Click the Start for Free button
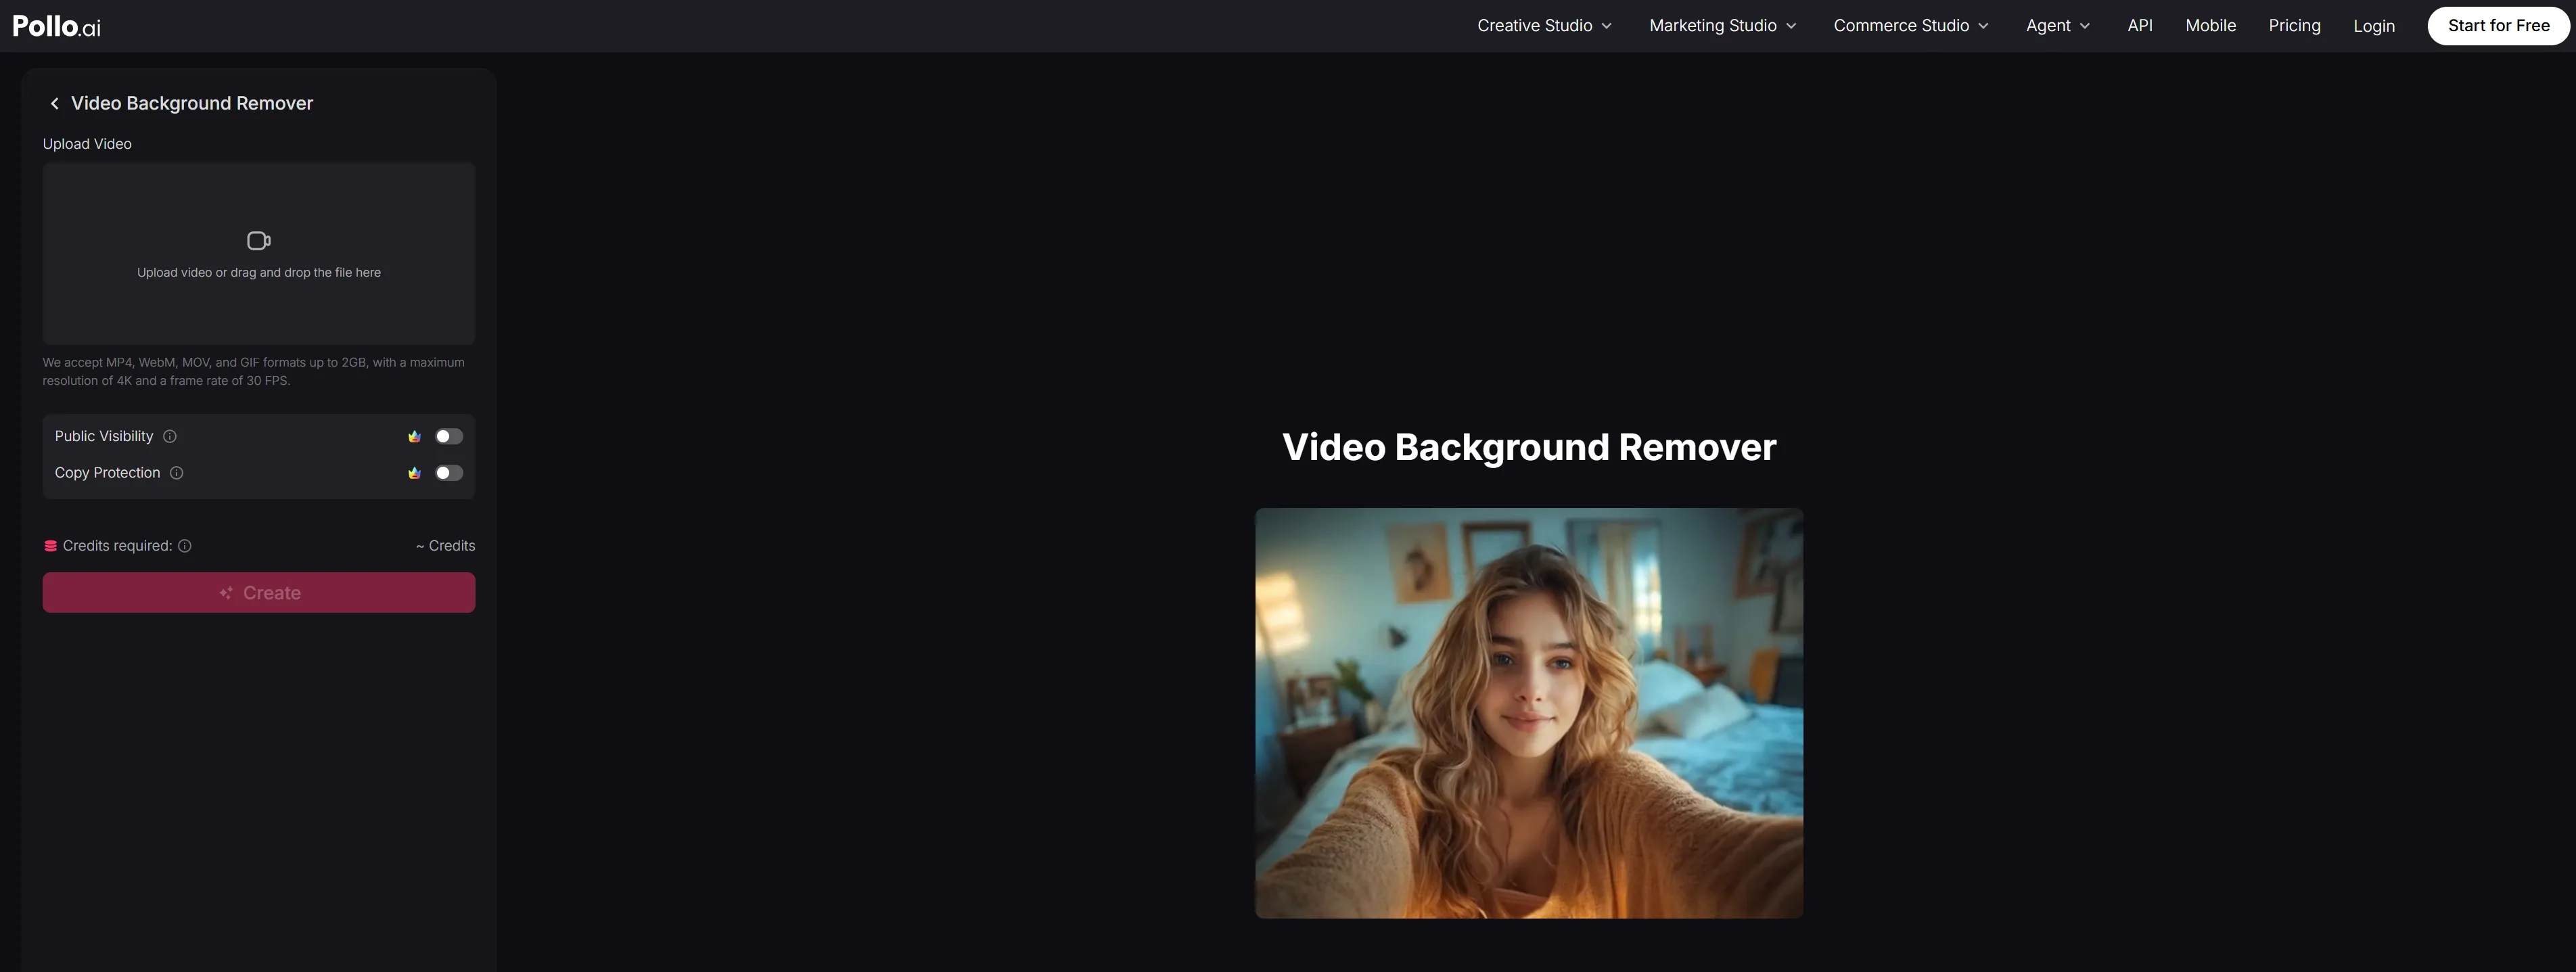 click(x=2498, y=26)
